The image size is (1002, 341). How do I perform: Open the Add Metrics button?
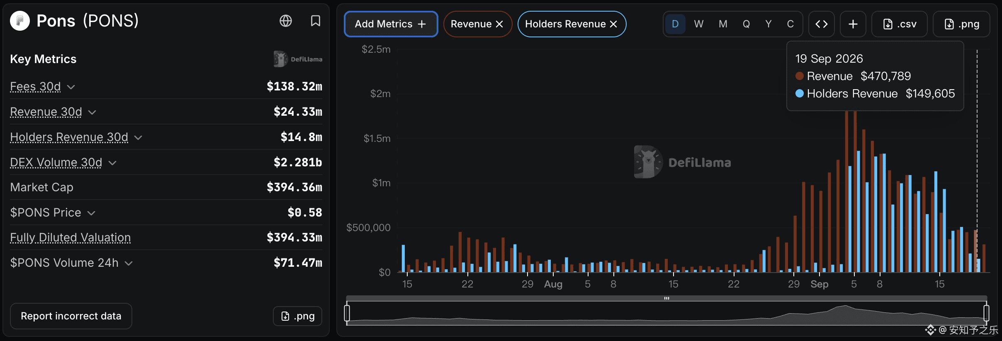[x=391, y=24]
